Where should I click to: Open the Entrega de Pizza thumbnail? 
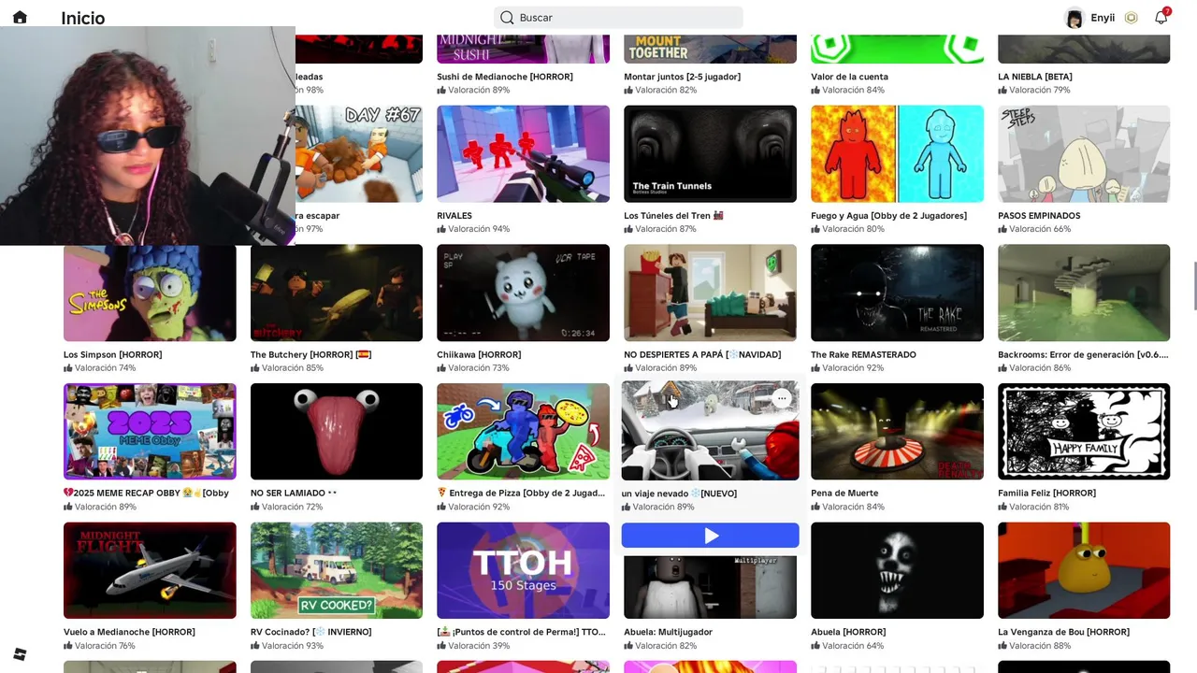tap(524, 431)
